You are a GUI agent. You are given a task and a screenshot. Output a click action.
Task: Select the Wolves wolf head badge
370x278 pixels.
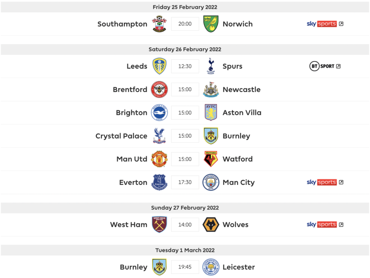click(x=211, y=225)
